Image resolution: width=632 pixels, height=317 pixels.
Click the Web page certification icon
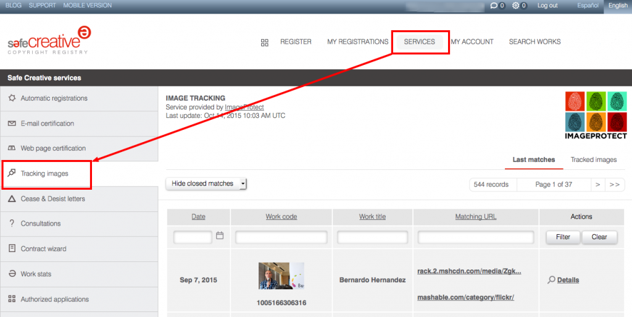12,148
